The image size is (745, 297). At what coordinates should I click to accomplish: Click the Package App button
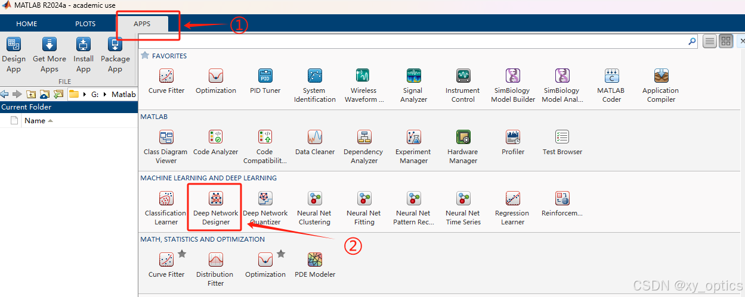pos(115,55)
